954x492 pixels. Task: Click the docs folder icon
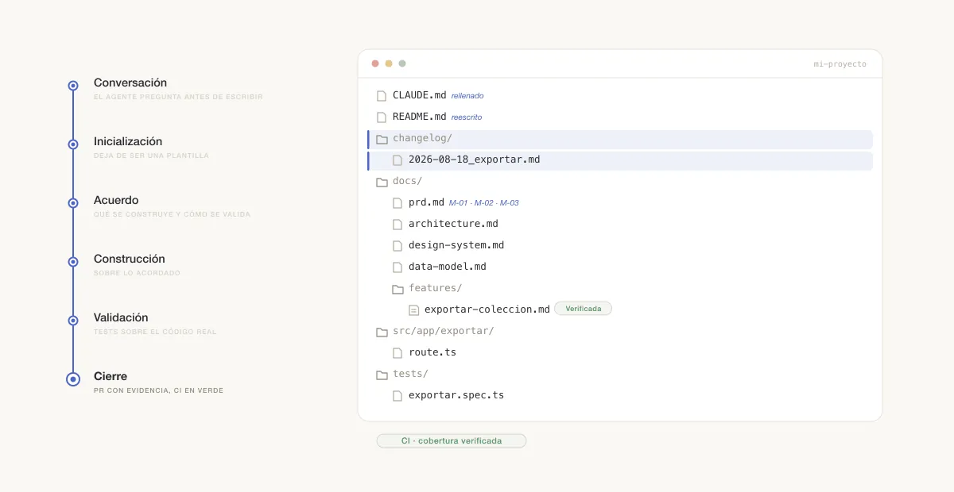[382, 182]
